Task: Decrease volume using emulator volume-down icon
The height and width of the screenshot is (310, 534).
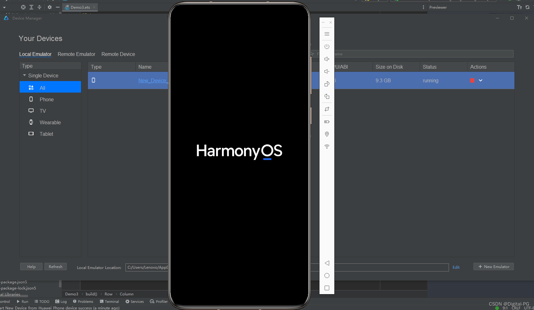Action: (327, 71)
